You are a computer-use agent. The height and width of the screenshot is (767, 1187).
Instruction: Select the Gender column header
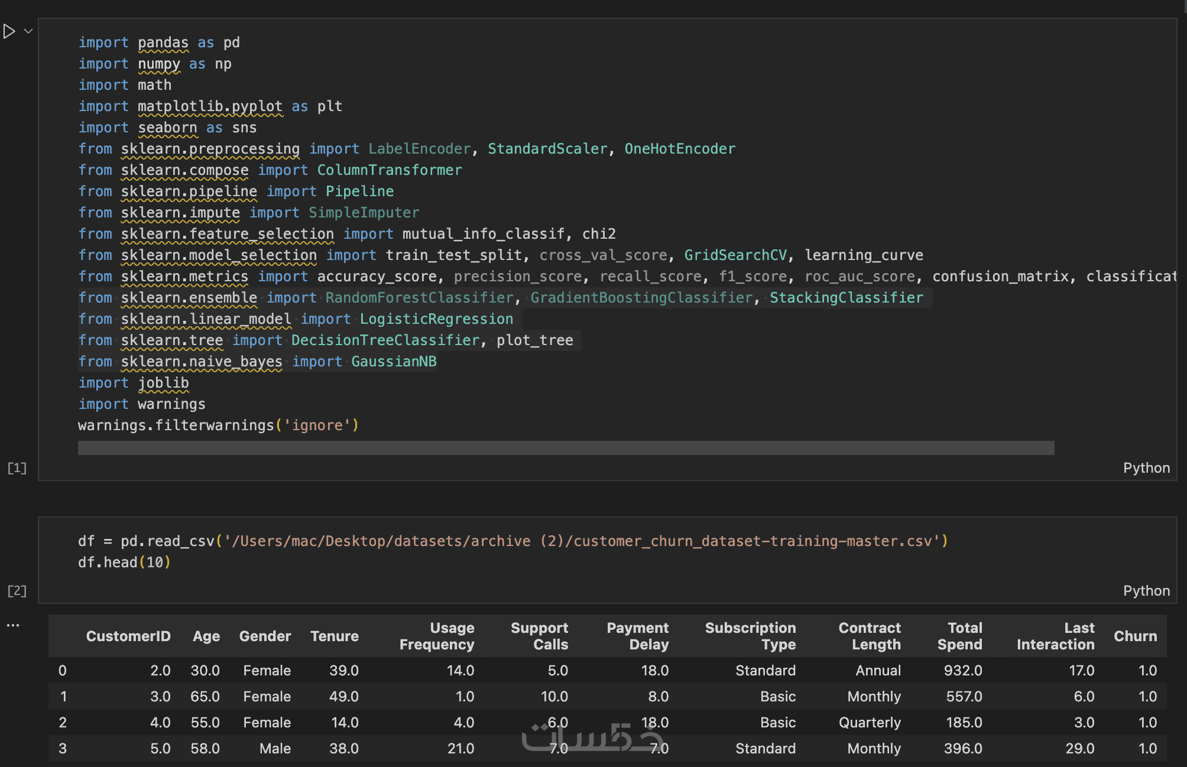265,636
